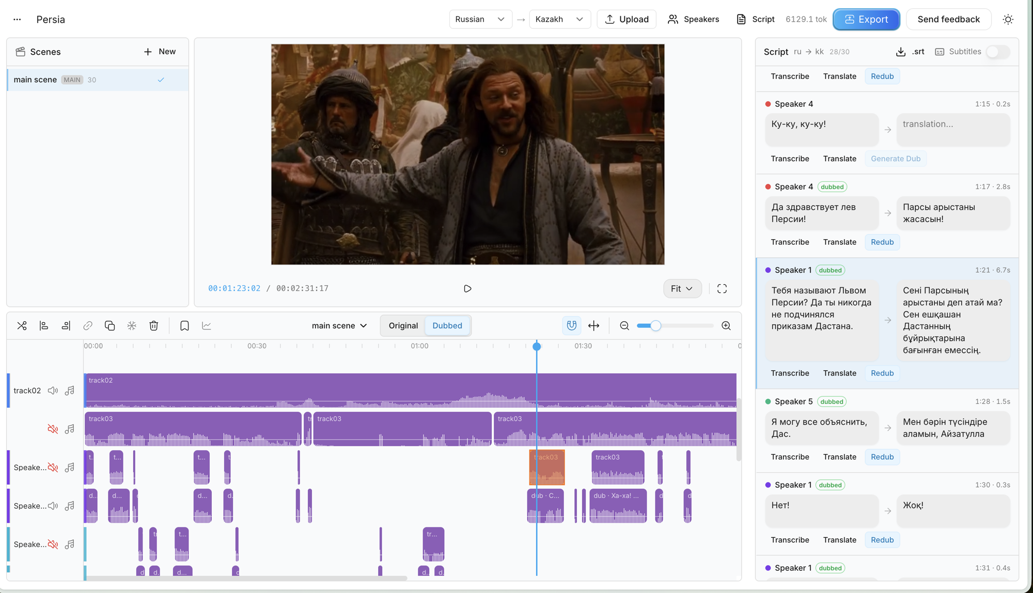Click music note on second Speaker track
Image resolution: width=1033 pixels, height=593 pixels.
(x=70, y=506)
